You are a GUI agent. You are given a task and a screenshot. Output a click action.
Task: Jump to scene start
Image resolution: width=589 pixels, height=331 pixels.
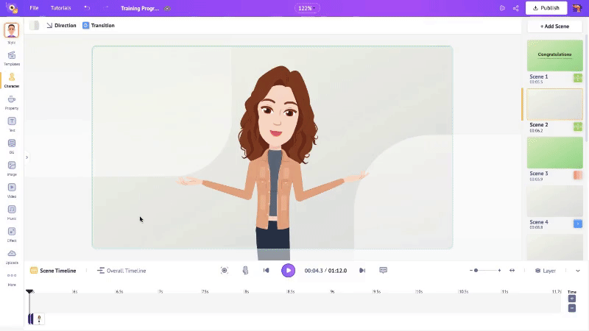(x=267, y=270)
